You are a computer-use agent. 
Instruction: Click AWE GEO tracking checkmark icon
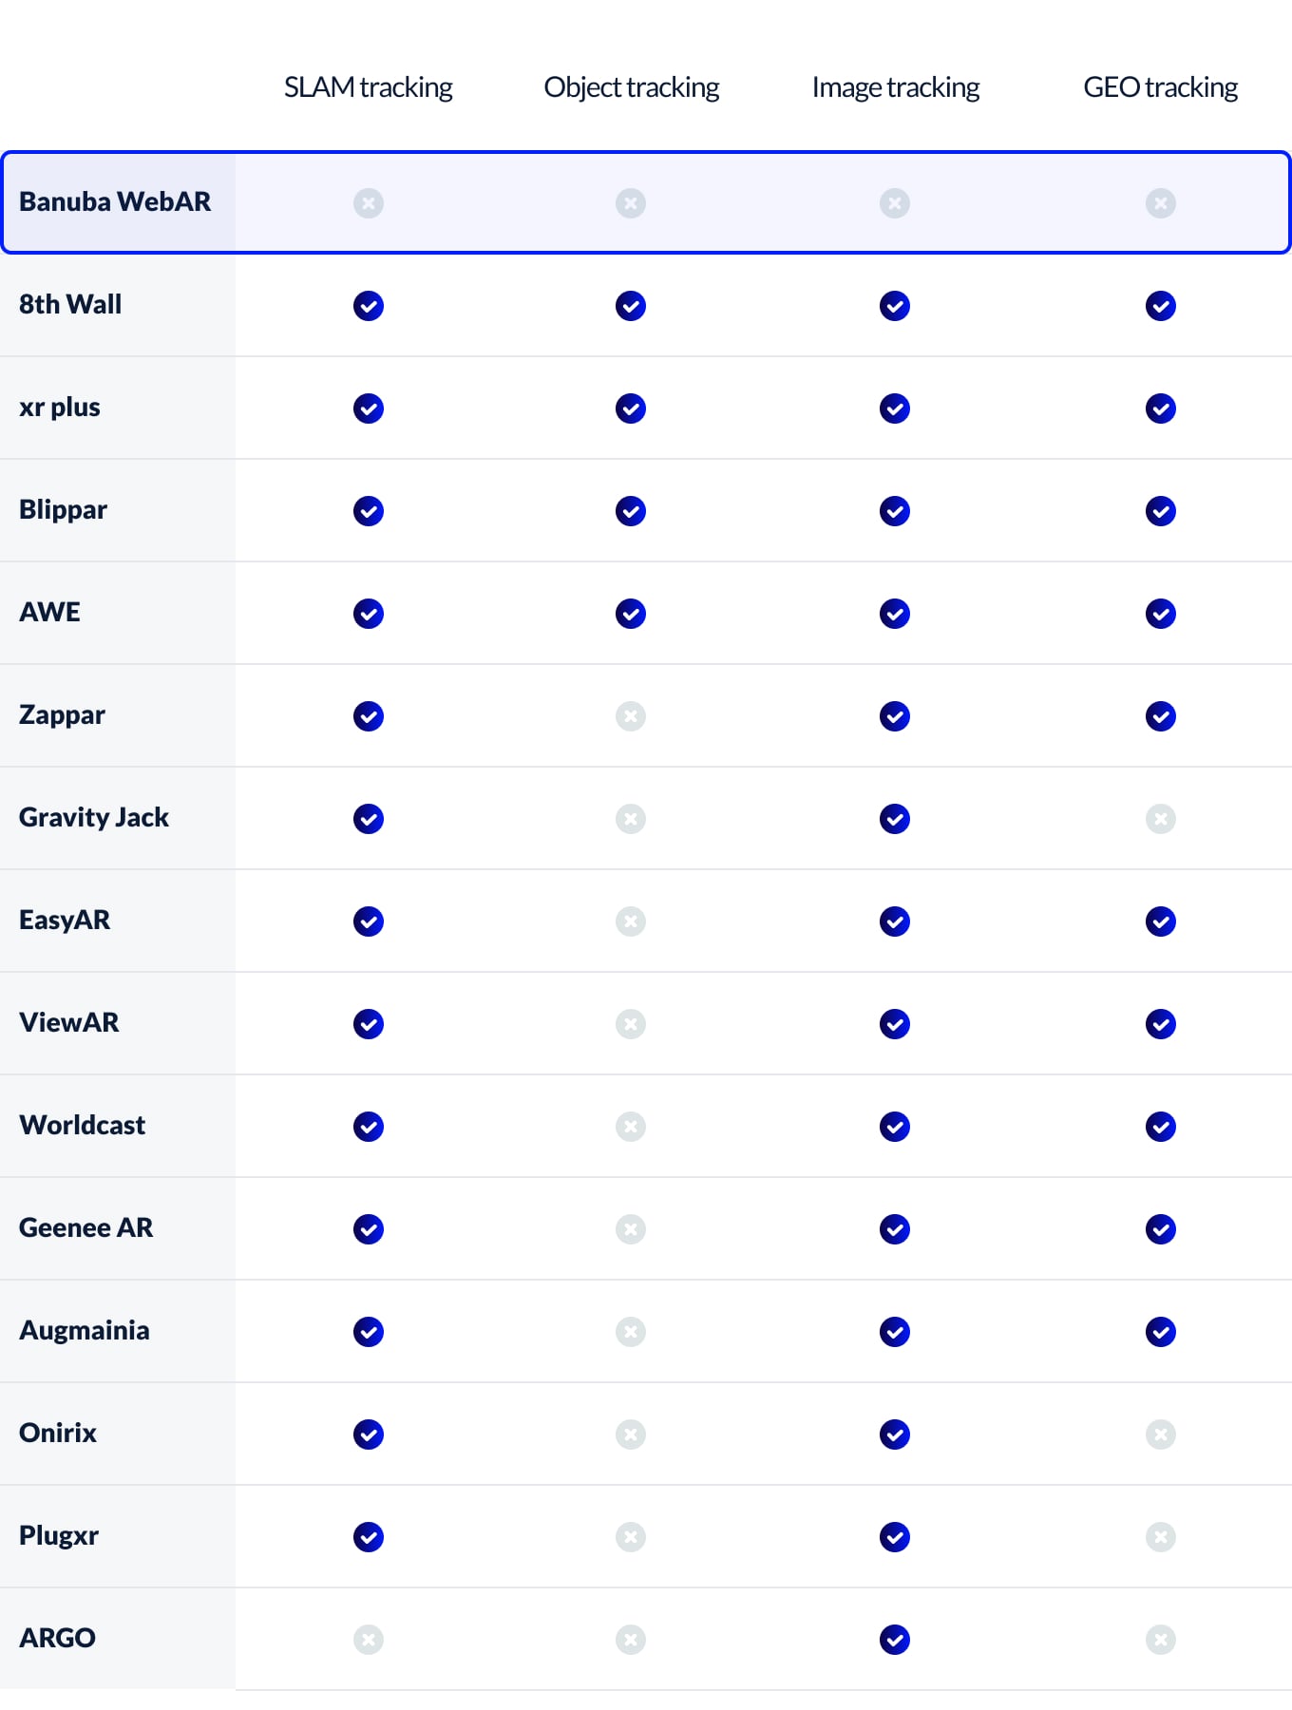1161,614
